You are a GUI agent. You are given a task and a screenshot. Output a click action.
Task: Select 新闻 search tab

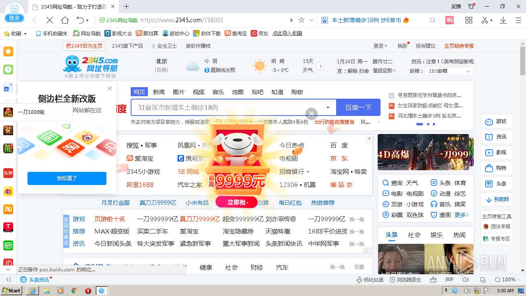point(159,92)
